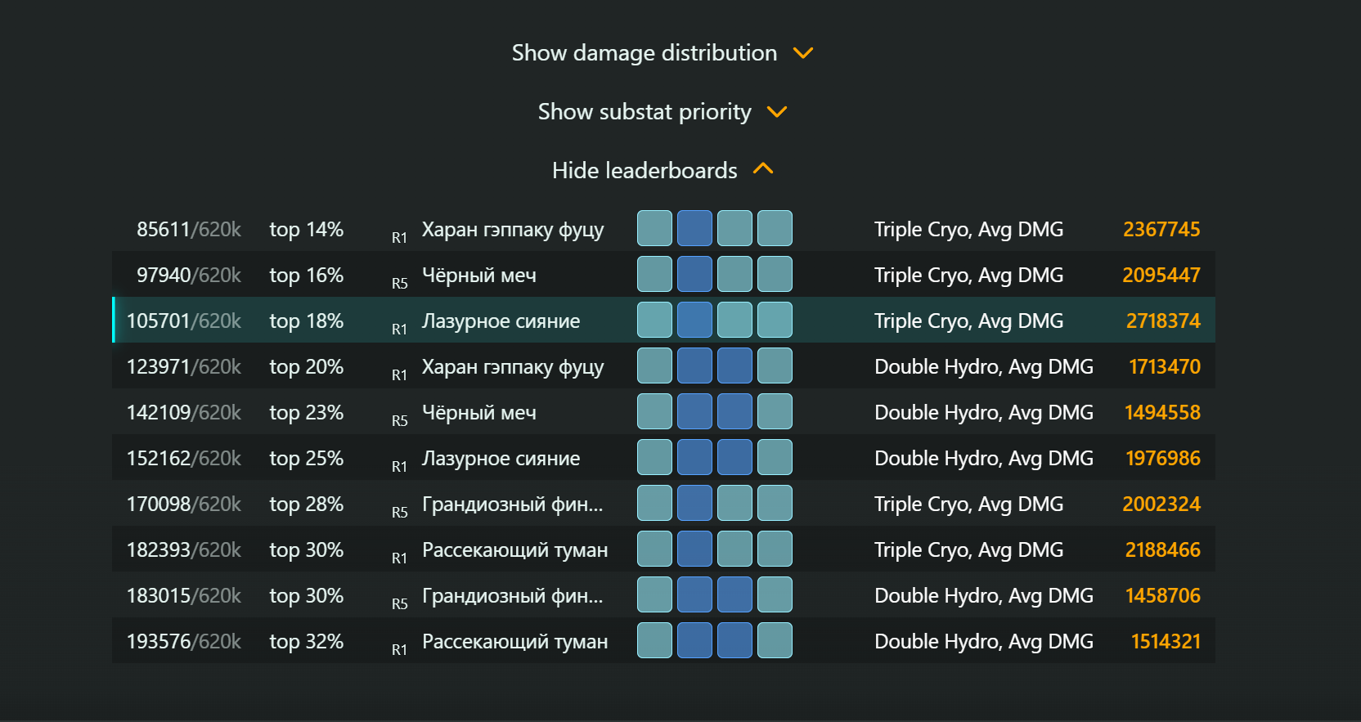The image size is (1361, 722).
Task: Click ranking 170098/620k entry
Action: coord(184,504)
